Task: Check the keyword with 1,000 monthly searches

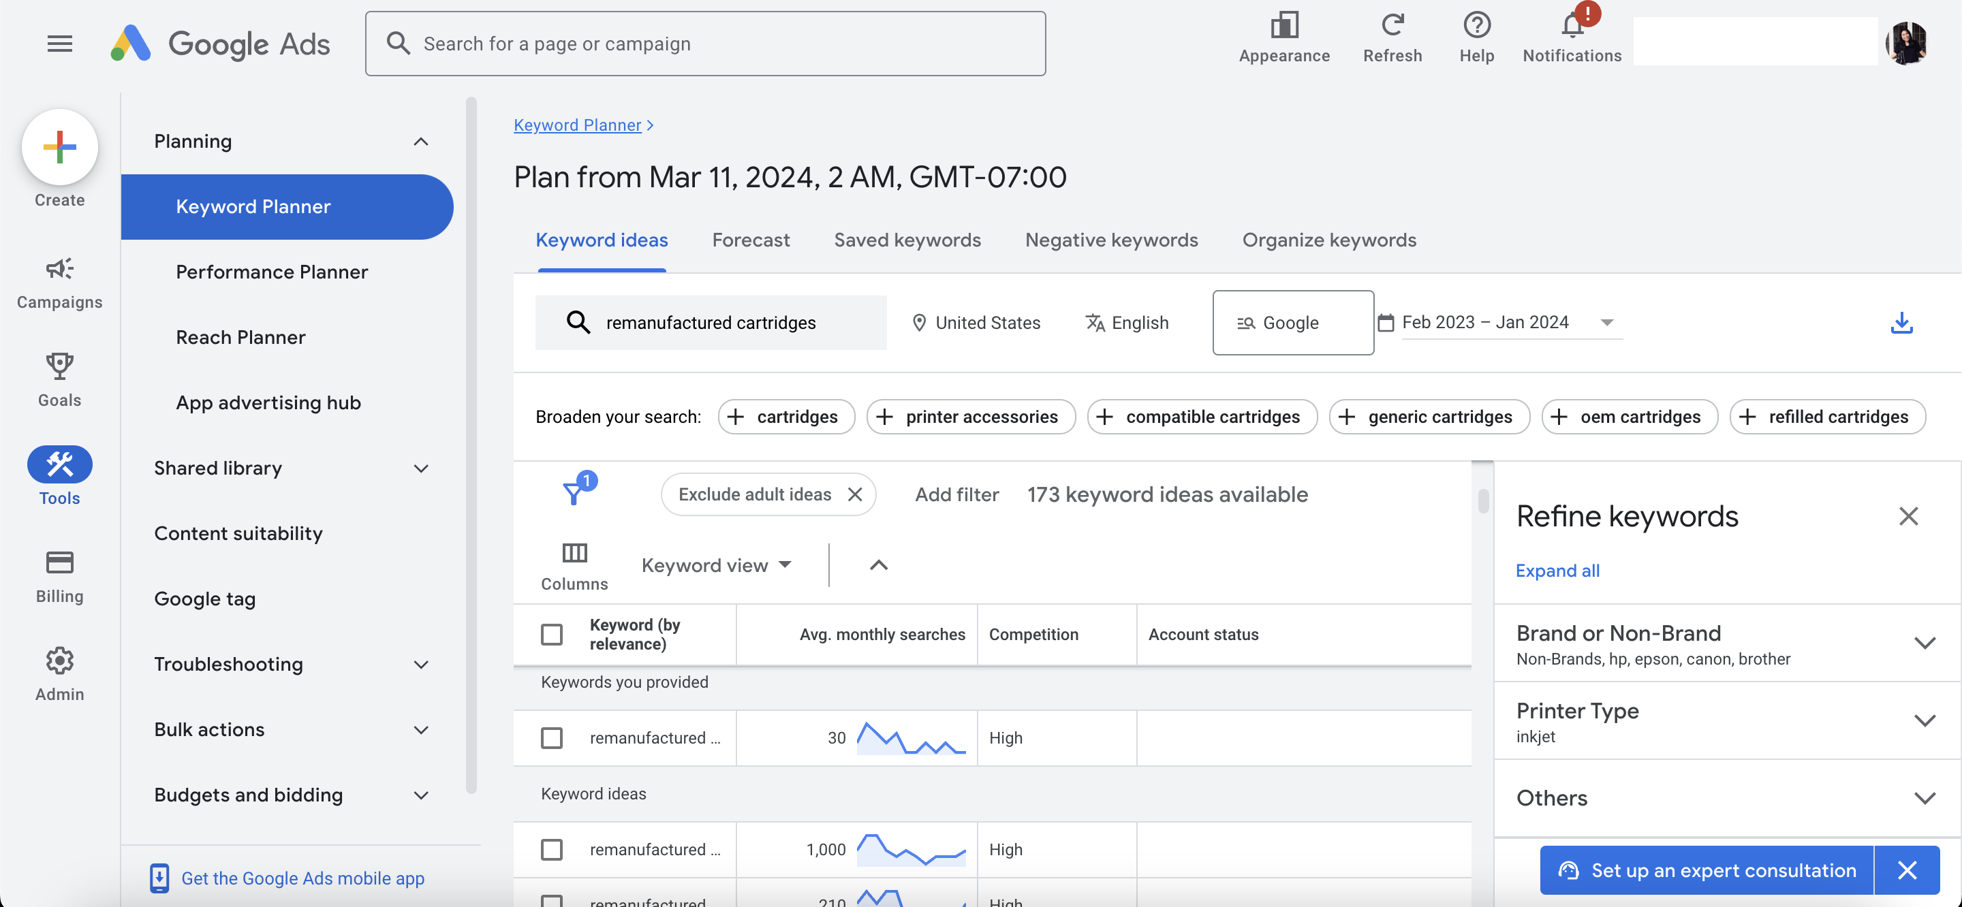Action: [x=551, y=849]
